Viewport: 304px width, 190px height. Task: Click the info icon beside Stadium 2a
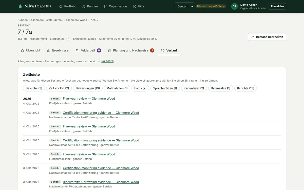(x=68, y=39)
